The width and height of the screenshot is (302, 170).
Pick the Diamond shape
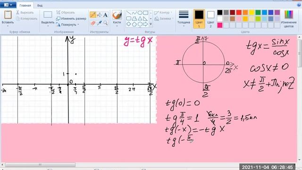click(x=129, y=24)
